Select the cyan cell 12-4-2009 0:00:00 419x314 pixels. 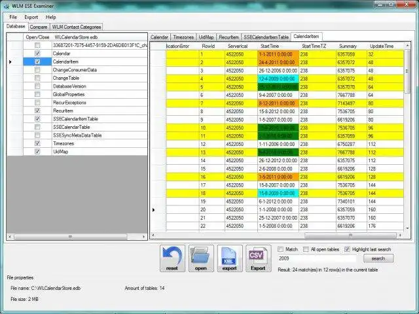(x=278, y=78)
